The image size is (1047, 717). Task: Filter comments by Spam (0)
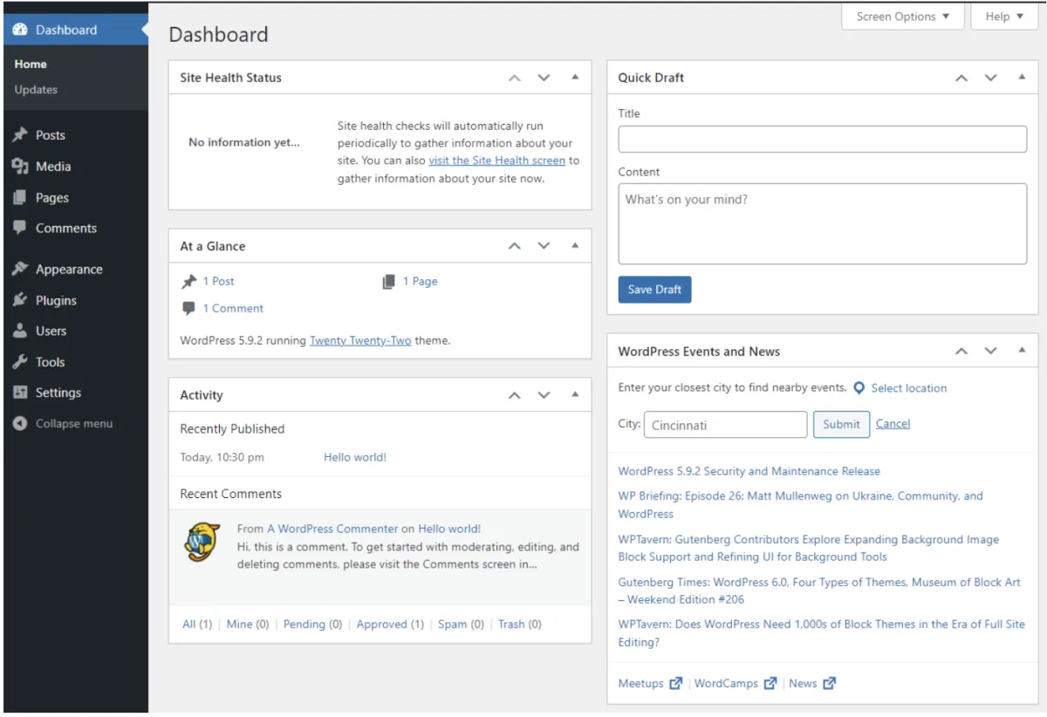click(x=461, y=625)
